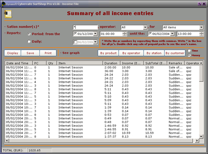Image resolution: width=208 pixels, height=154 pixels.
Task: Toggle the checkbox in the Daily date field
Action: tap(75, 42)
